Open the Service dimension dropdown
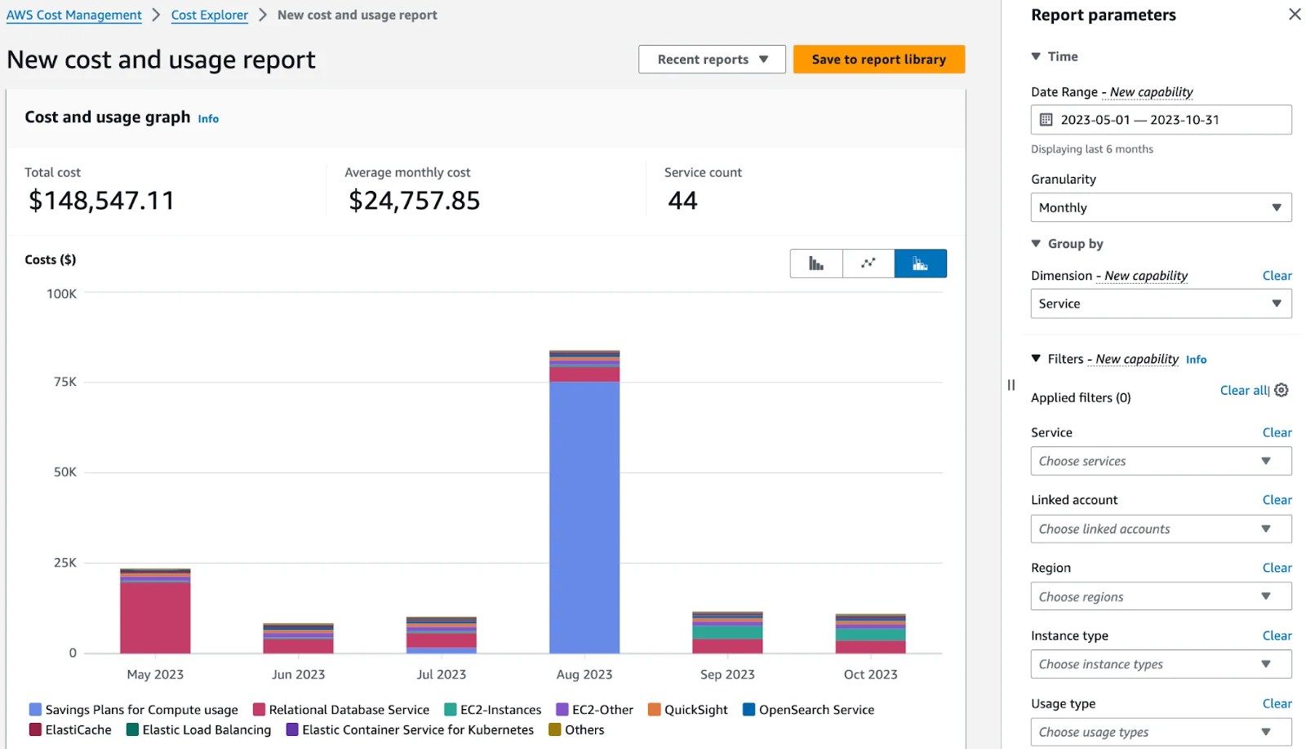 (x=1161, y=304)
